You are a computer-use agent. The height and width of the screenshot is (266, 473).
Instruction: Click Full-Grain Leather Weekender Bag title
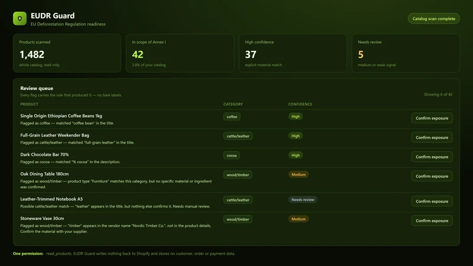(x=54, y=135)
